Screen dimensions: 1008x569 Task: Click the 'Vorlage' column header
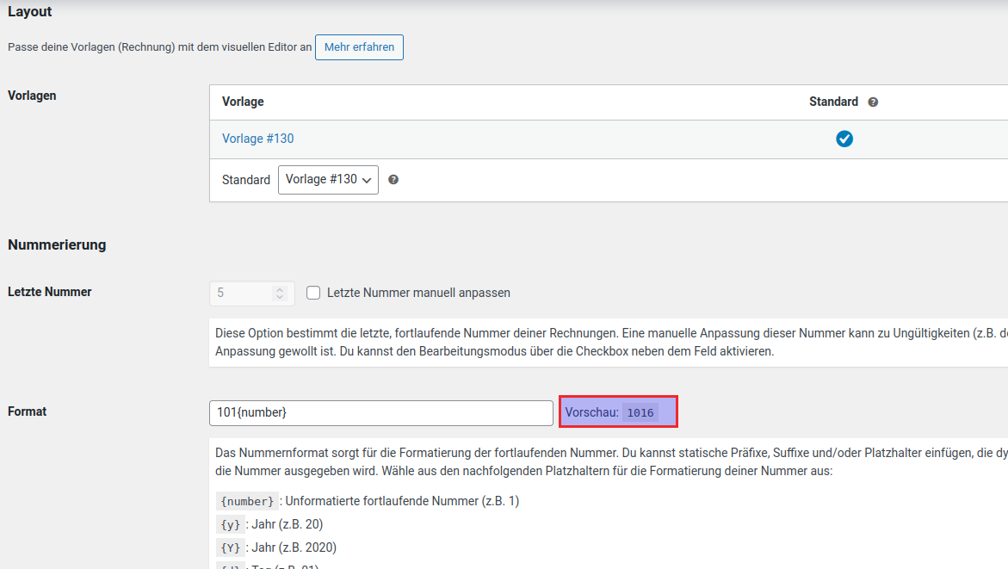[243, 102]
